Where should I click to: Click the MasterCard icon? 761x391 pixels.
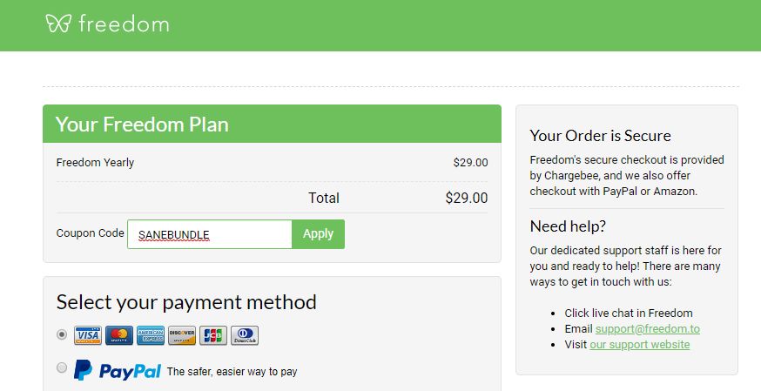[118, 335]
